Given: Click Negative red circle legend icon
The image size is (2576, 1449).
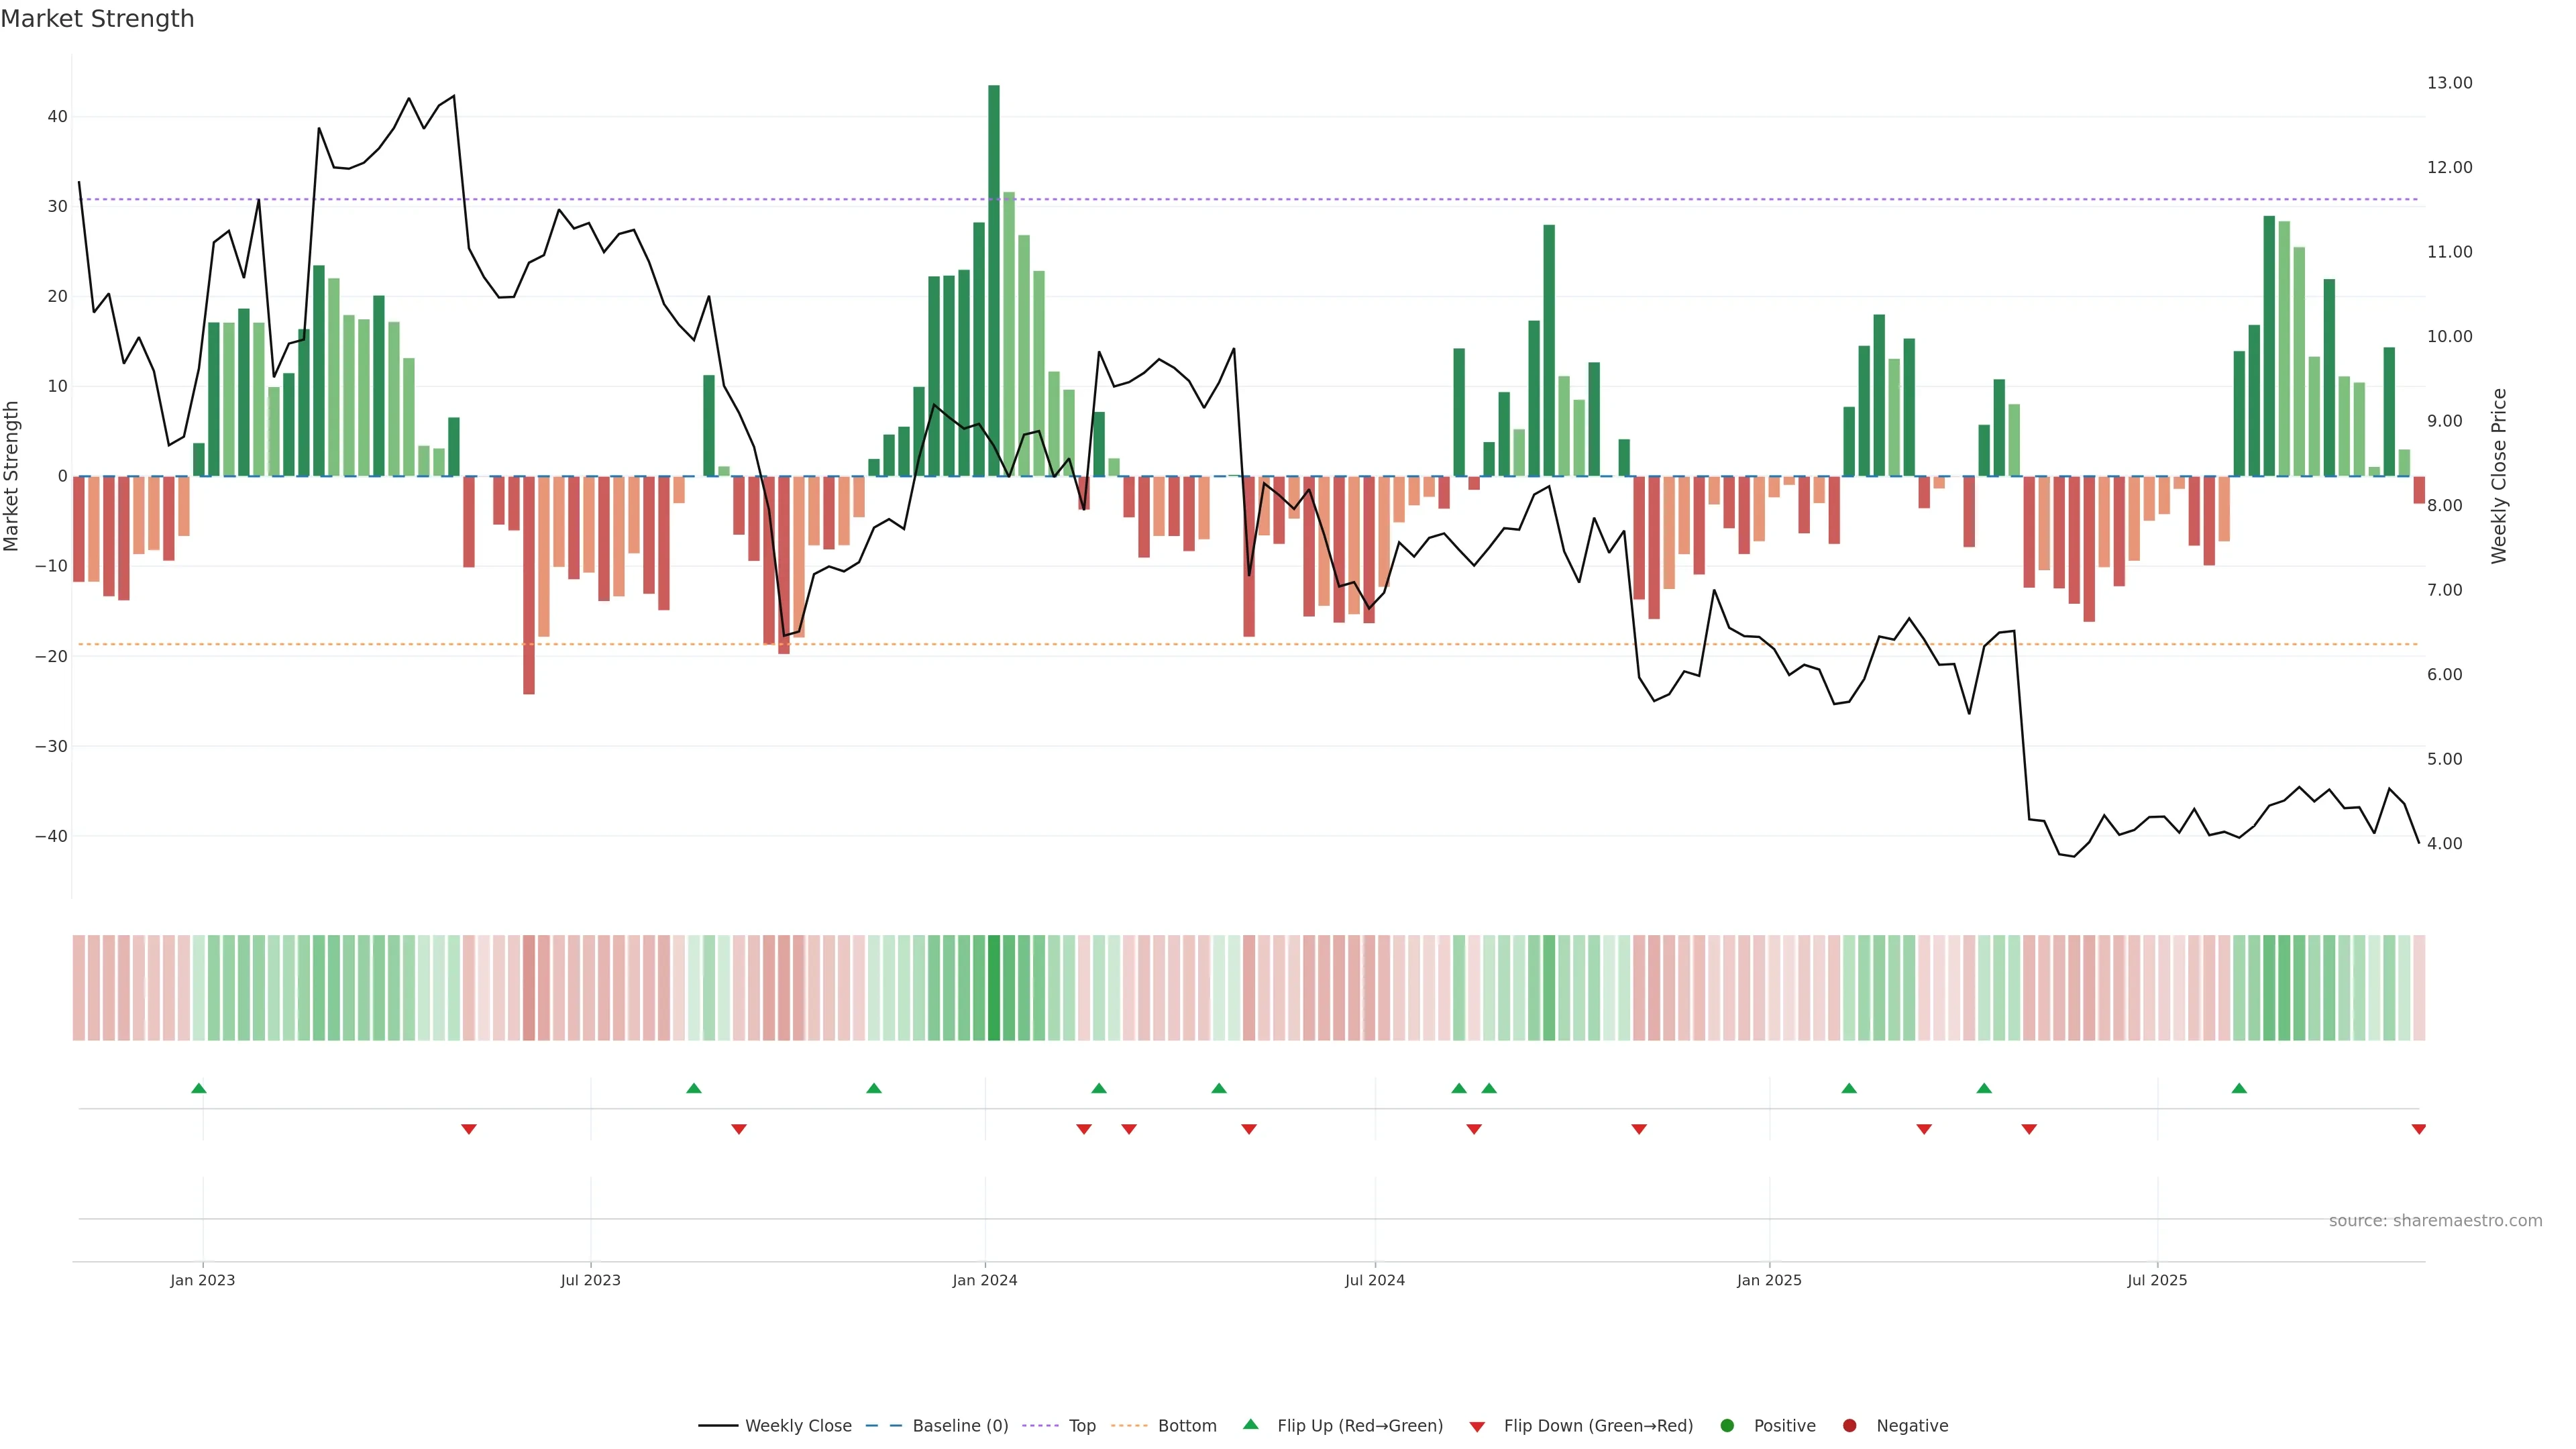Looking at the screenshot, I should coord(1849,1426).
